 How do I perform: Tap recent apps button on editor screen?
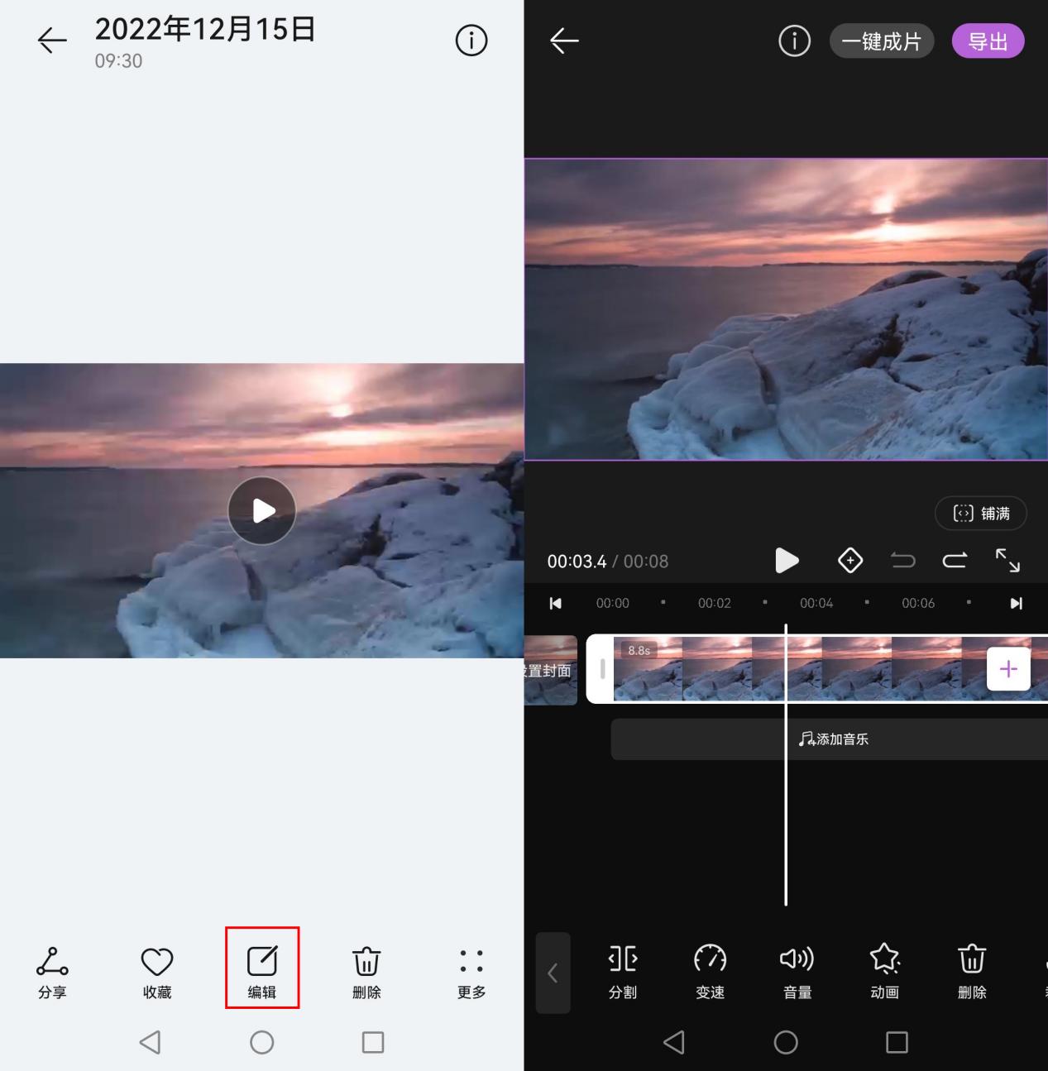pos(897,1042)
